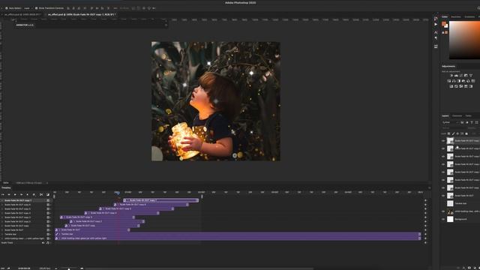
Task: Open the Layers panel tab
Action: point(445,115)
